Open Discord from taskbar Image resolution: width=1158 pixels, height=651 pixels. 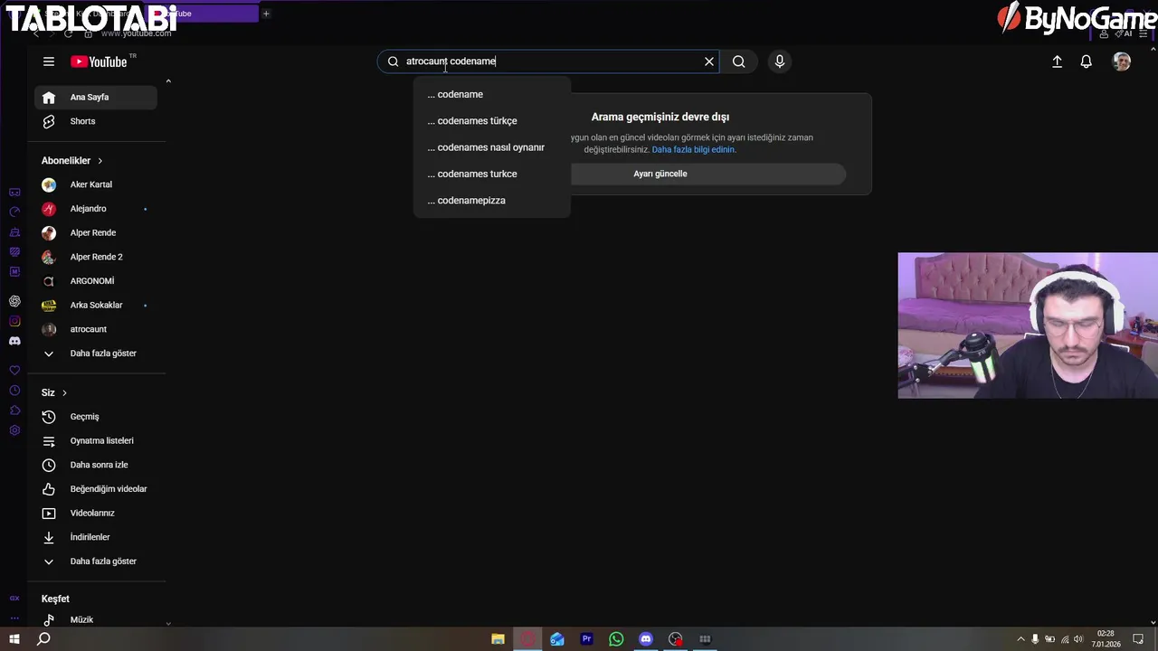tap(646, 639)
